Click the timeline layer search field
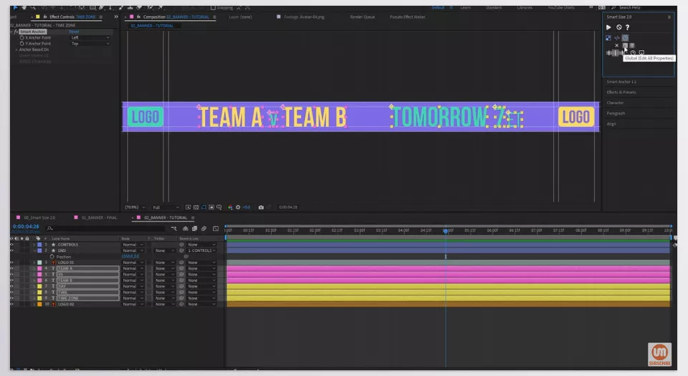This screenshot has height=376, width=688. click(x=107, y=228)
